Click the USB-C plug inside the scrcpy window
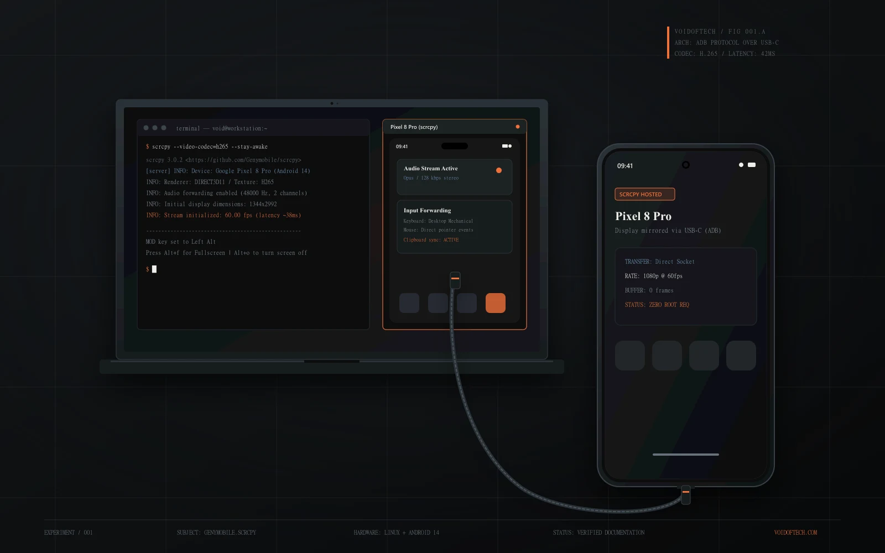885x553 pixels. point(455,280)
